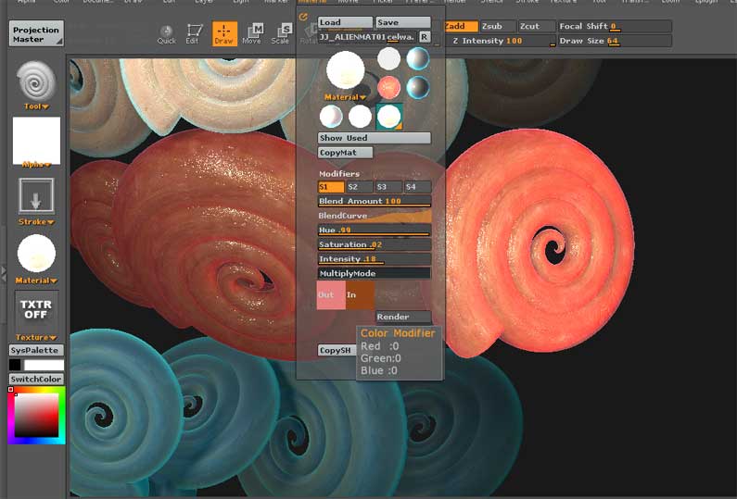Open the Texture dropdown label
This screenshot has width=737, height=499.
pos(36,337)
